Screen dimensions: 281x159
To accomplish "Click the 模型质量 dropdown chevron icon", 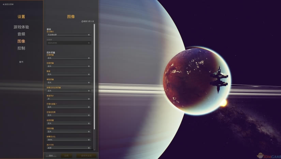I will tap(89, 83).
